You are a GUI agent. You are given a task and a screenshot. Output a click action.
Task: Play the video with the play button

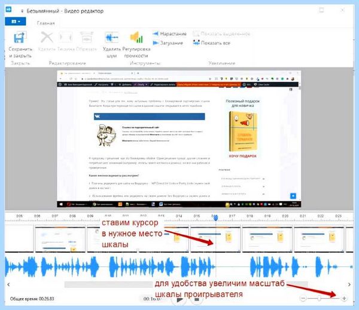pos(180,299)
